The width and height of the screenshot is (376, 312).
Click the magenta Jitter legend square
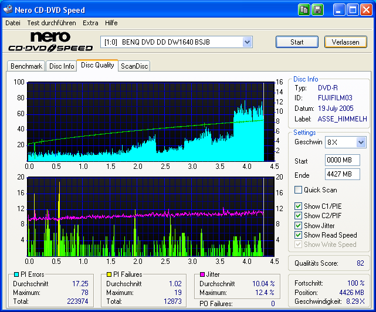coord(202,274)
